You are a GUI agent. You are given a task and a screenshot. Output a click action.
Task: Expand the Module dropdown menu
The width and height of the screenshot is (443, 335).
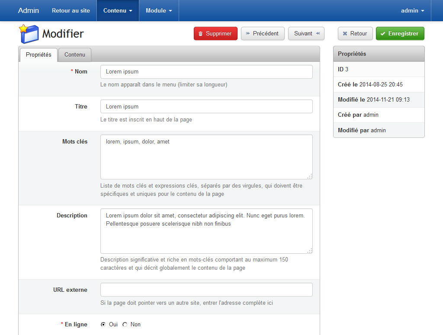159,10
